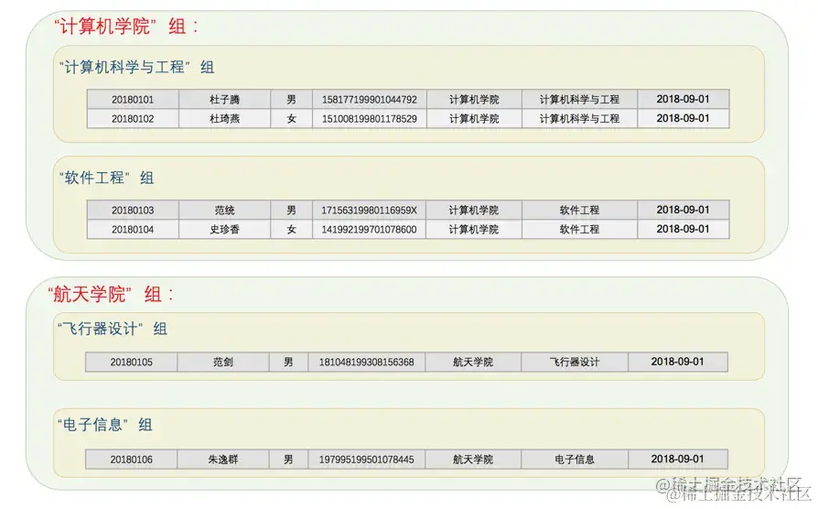
Task: Click the "软件工程" 组 heading
Action: (x=106, y=178)
